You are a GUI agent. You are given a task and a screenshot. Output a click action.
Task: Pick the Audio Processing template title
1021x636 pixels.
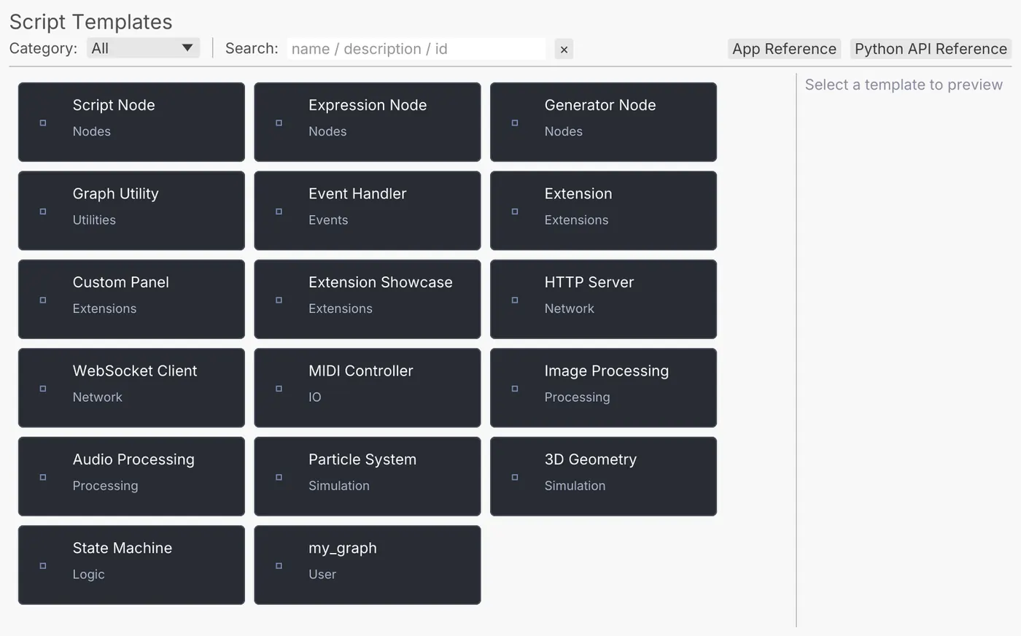coord(133,459)
